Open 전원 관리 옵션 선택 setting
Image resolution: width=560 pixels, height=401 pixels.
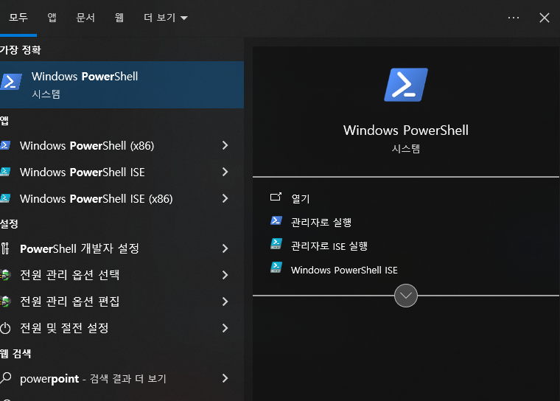pyautogui.click(x=70, y=275)
